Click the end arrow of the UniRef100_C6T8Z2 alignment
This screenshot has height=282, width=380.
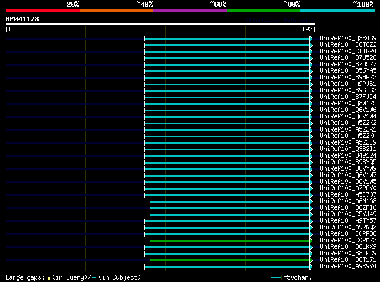(x=311, y=45)
